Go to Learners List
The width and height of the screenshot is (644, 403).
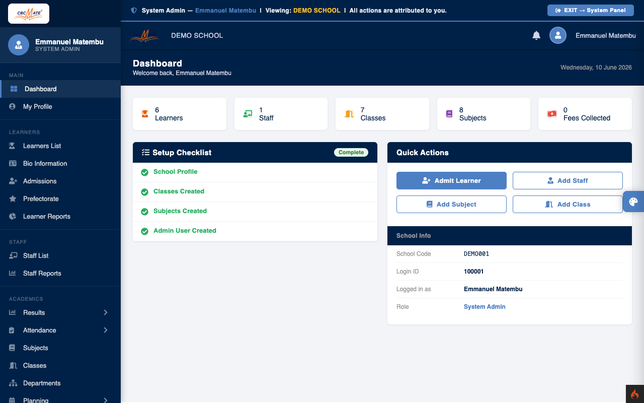(x=60, y=146)
